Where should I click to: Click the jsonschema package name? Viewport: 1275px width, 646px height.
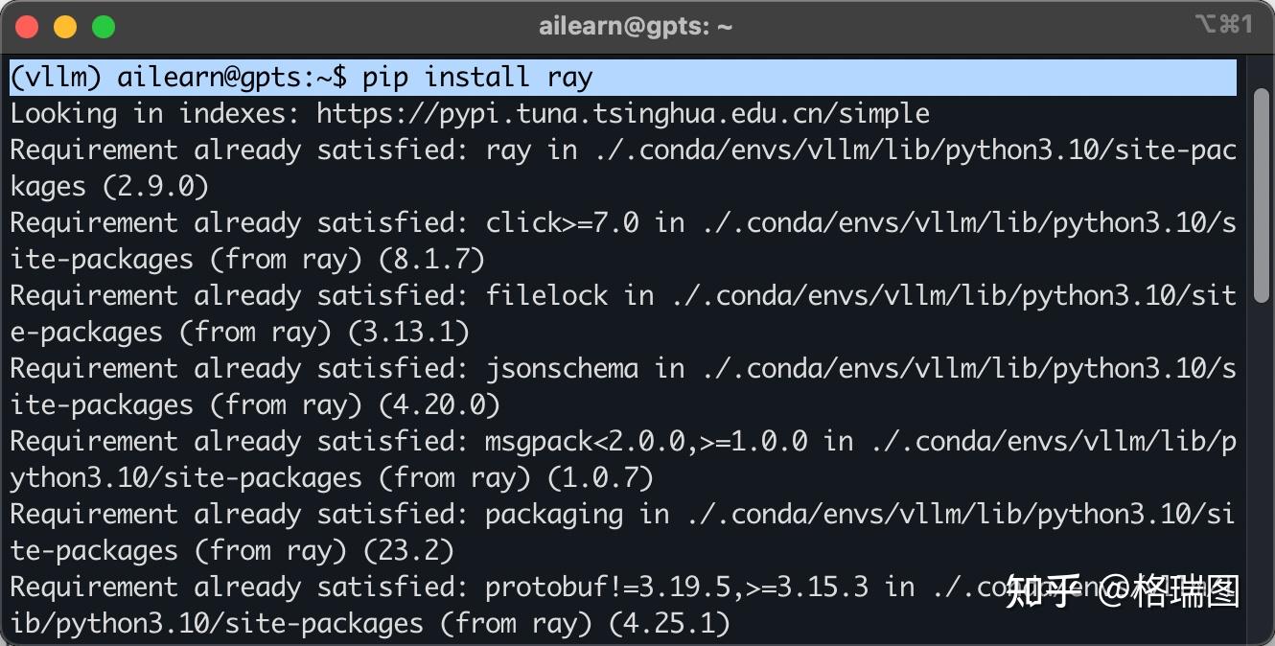[x=562, y=369]
